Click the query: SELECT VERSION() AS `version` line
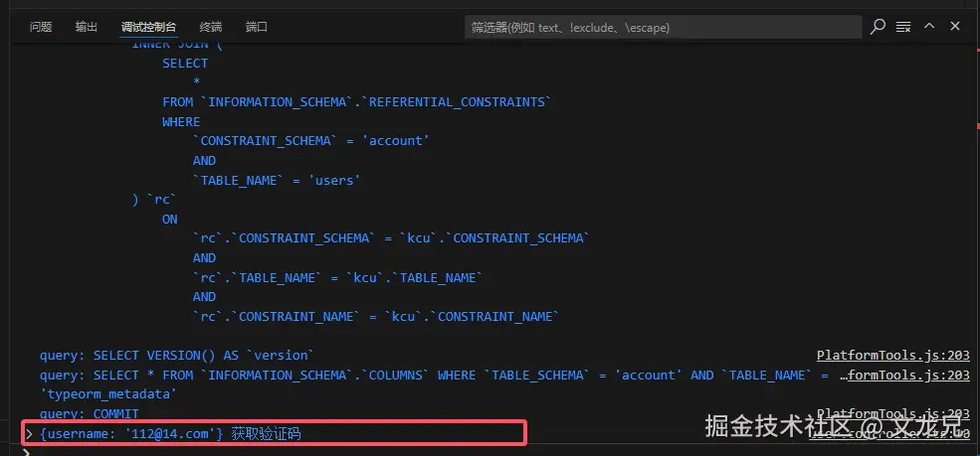Image resolution: width=980 pixels, height=456 pixels. click(176, 355)
